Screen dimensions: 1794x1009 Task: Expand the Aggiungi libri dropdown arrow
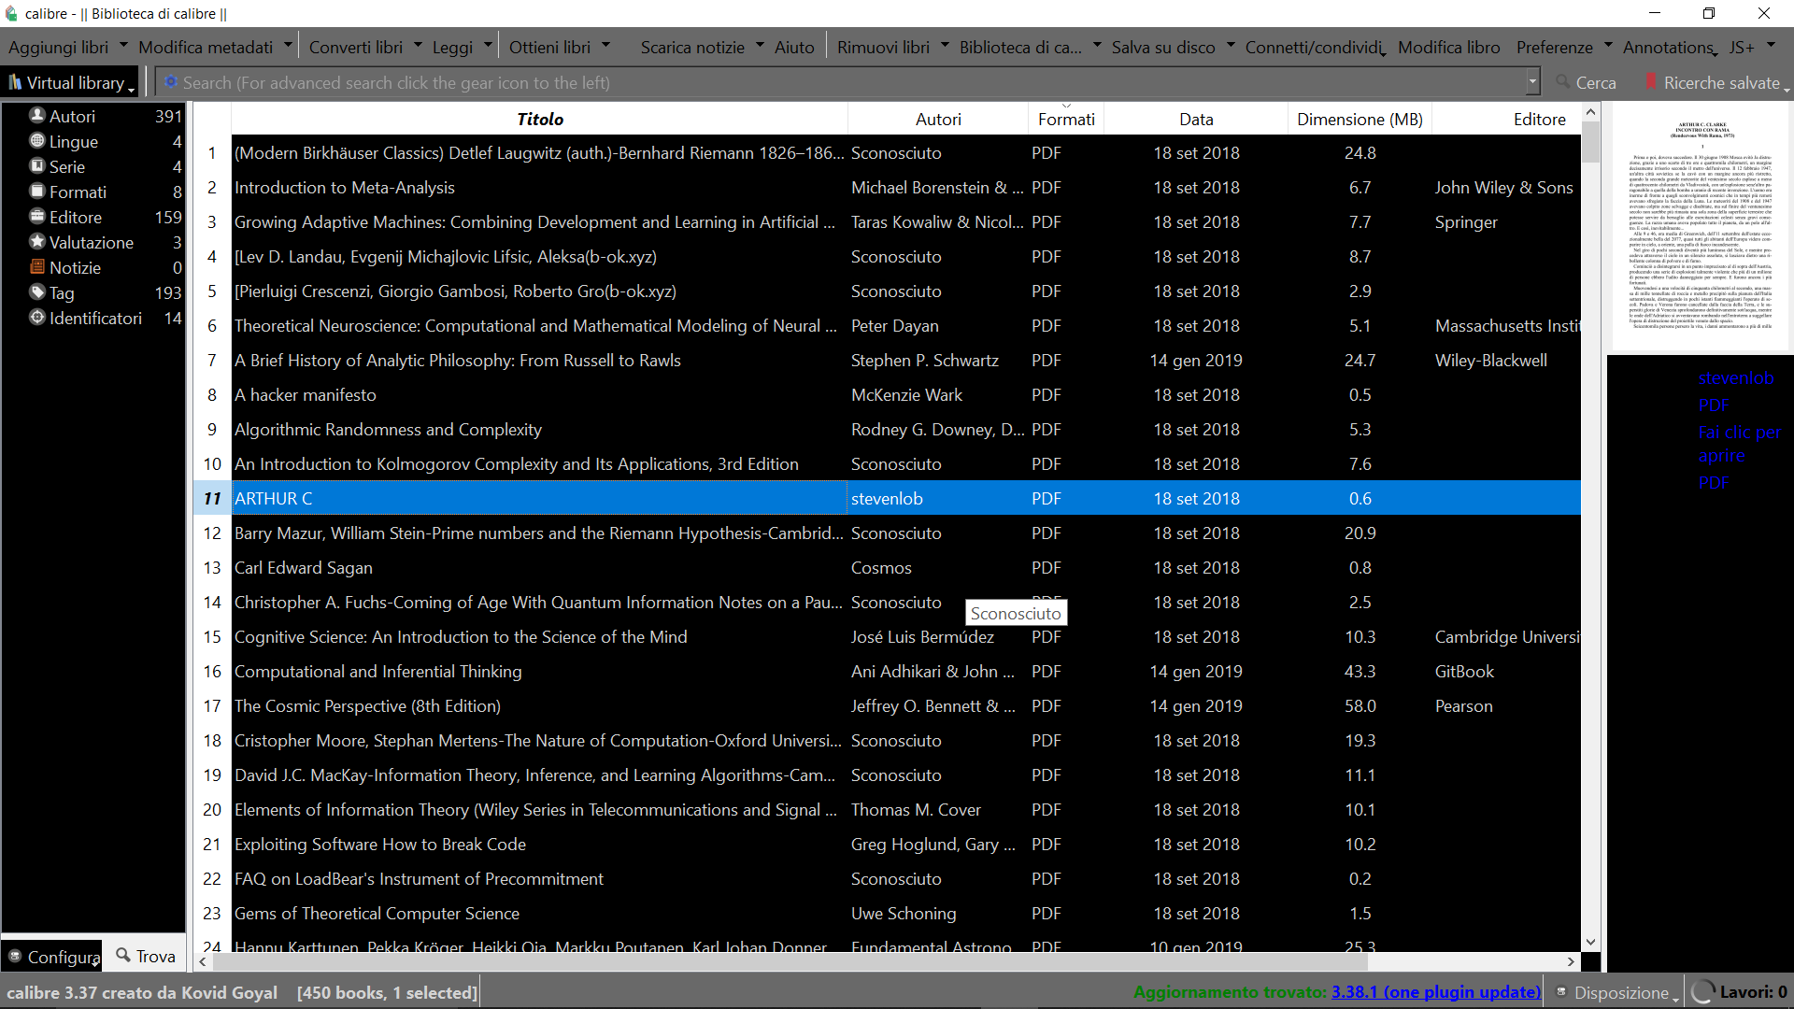(x=123, y=45)
